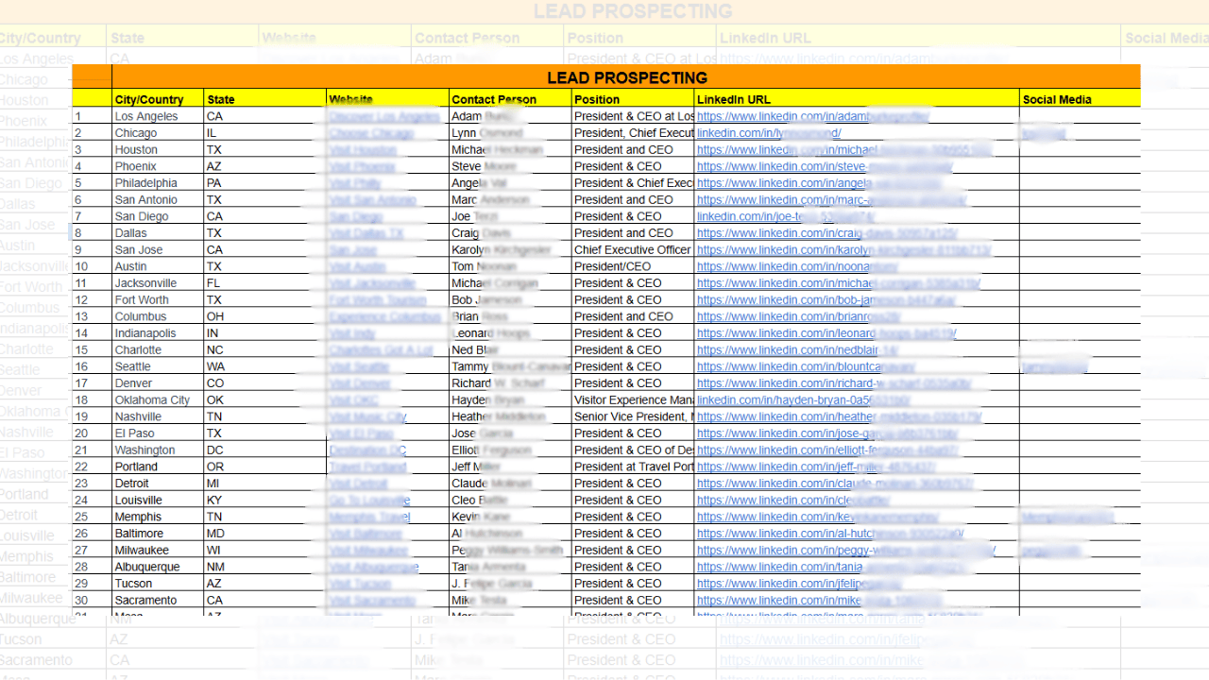Click the Philadelphia city cell

pos(158,183)
